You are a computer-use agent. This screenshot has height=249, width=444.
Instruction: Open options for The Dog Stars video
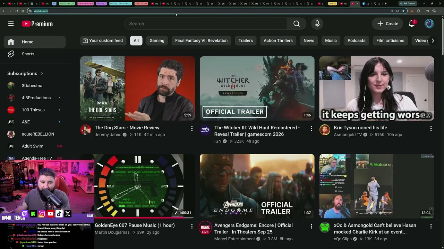click(x=192, y=128)
